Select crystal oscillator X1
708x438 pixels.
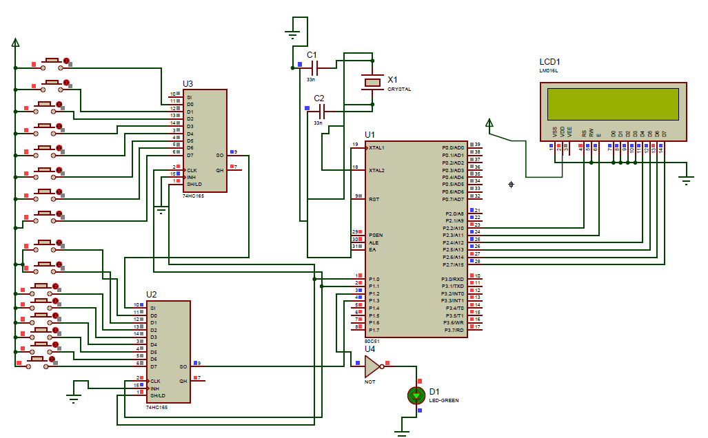[x=371, y=81]
